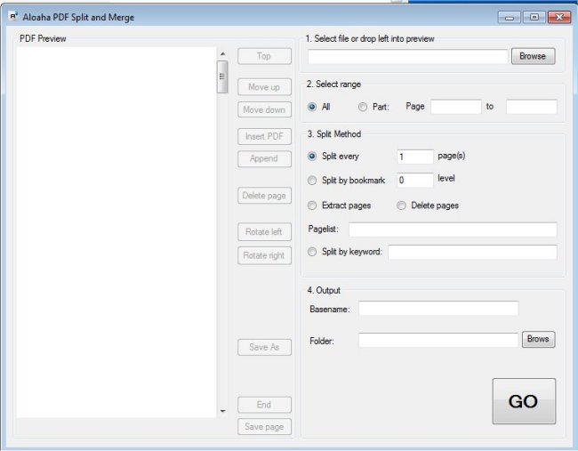Focus the starting Page number field

click(456, 107)
